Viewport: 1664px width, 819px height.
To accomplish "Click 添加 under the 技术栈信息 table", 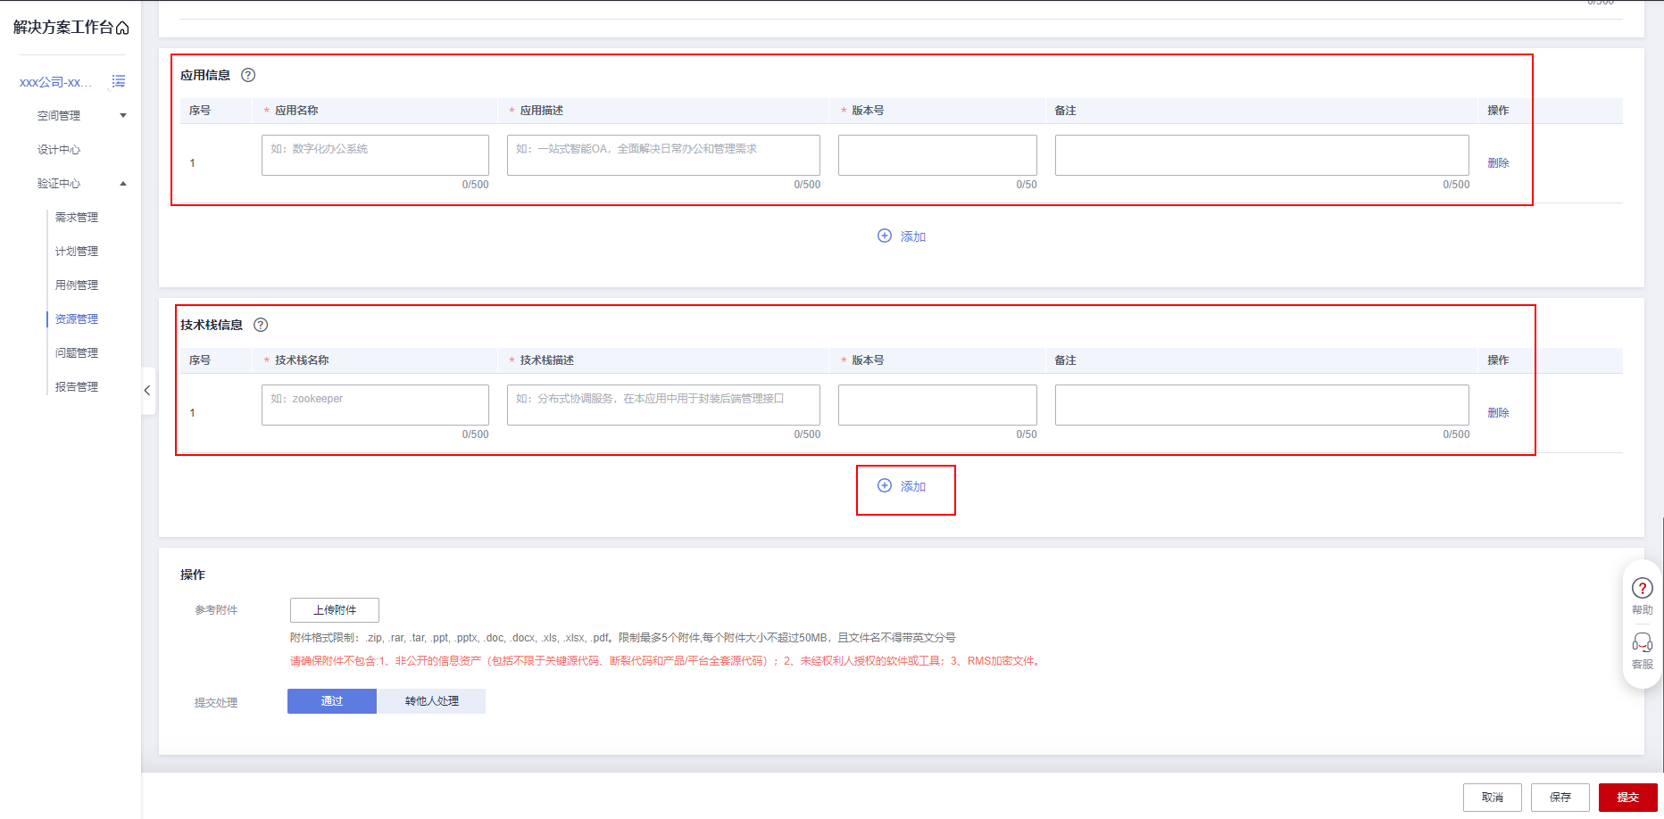I will coord(912,486).
